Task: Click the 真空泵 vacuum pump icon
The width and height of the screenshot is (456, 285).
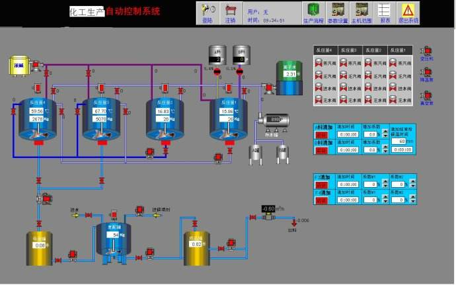Action: [426, 94]
